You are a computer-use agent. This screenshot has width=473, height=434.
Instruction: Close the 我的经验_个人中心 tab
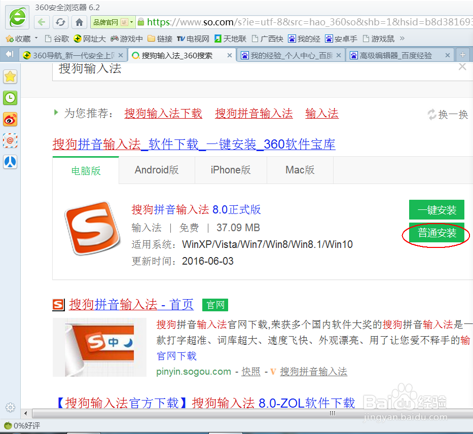(x=339, y=55)
